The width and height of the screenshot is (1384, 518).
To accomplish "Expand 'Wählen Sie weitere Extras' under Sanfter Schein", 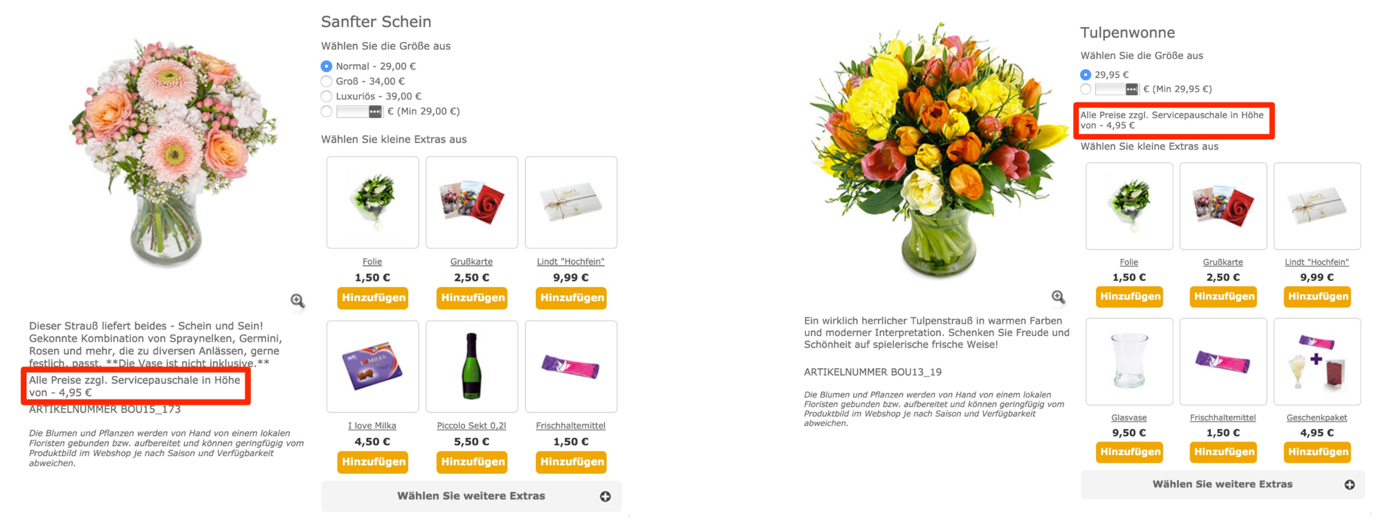I will tap(471, 496).
